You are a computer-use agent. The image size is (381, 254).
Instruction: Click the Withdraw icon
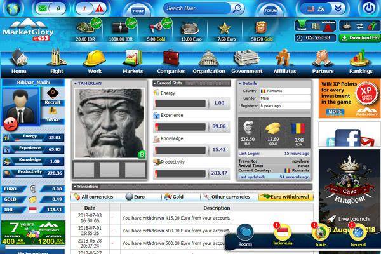[x=328, y=26]
